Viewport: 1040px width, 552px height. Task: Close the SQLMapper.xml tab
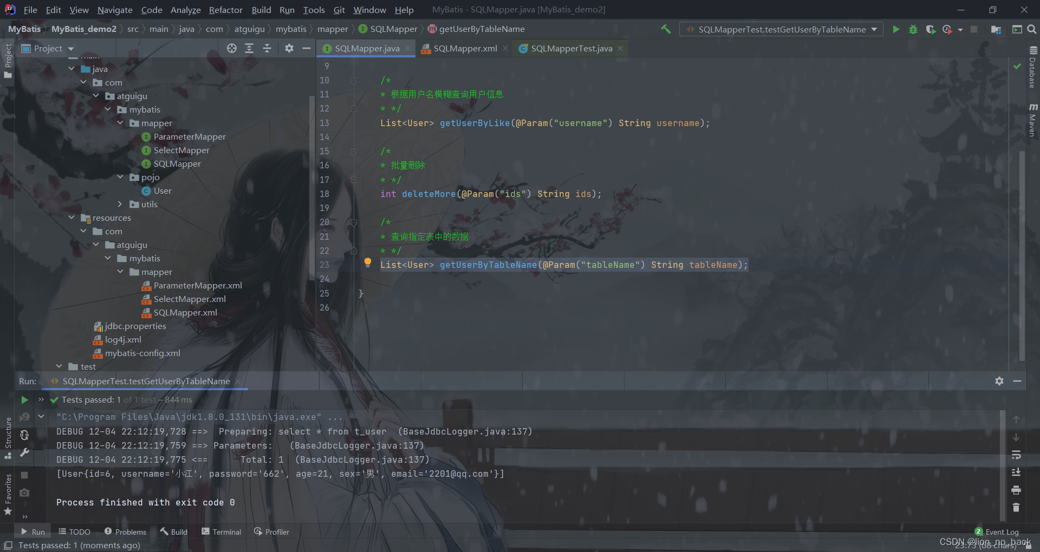(x=505, y=48)
